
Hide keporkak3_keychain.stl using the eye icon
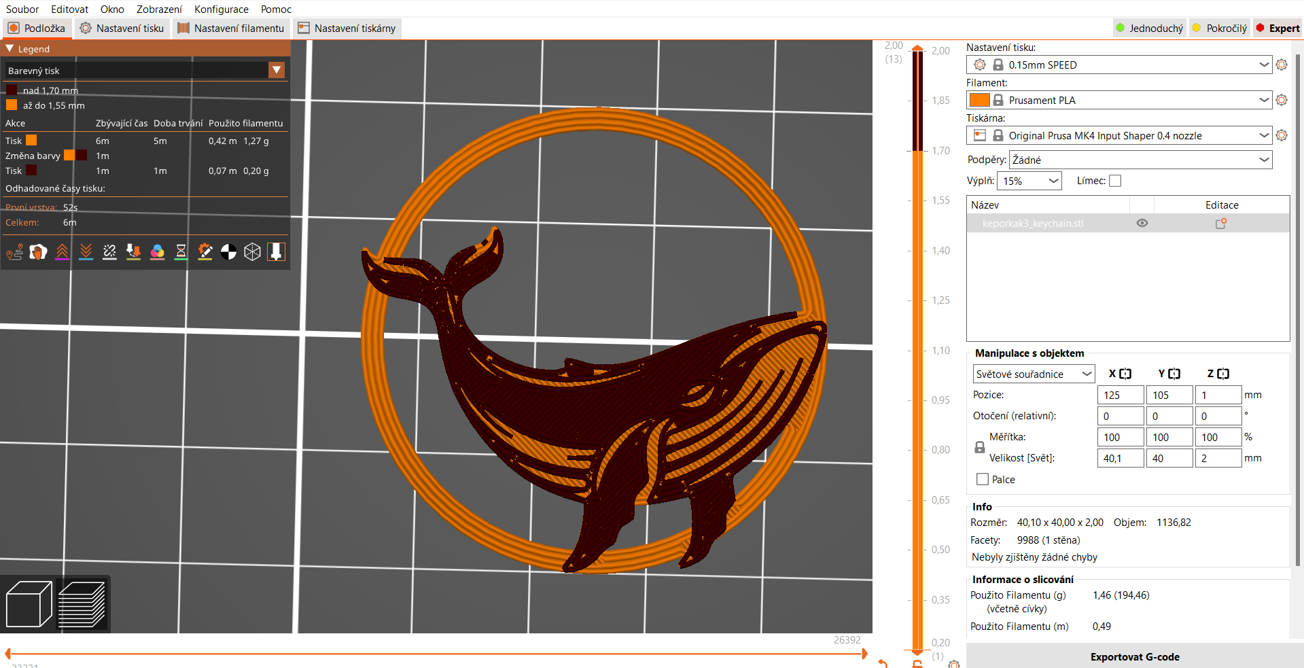(1142, 223)
